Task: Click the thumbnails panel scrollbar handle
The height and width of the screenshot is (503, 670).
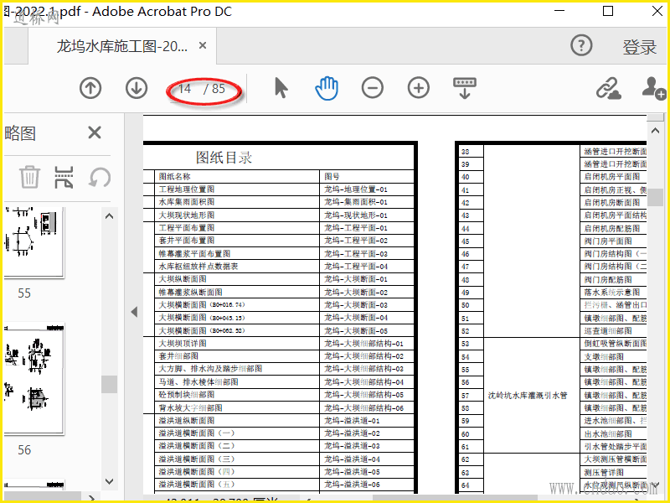Action: click(x=110, y=384)
